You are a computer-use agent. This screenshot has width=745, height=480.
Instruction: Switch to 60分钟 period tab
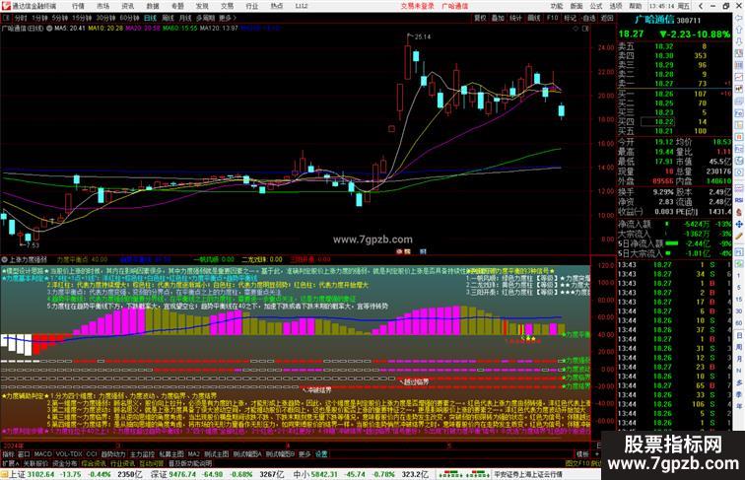129,18
